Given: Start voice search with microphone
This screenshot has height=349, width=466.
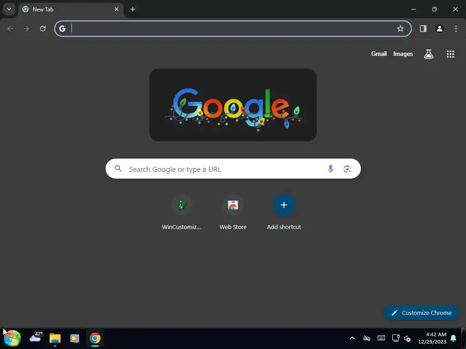Looking at the screenshot, I should pos(330,169).
